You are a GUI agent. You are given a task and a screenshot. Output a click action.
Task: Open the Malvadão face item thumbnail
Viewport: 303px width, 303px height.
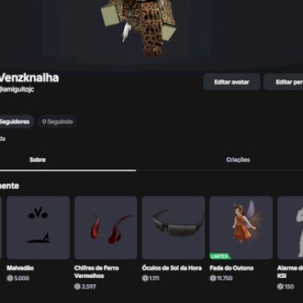pos(38,227)
